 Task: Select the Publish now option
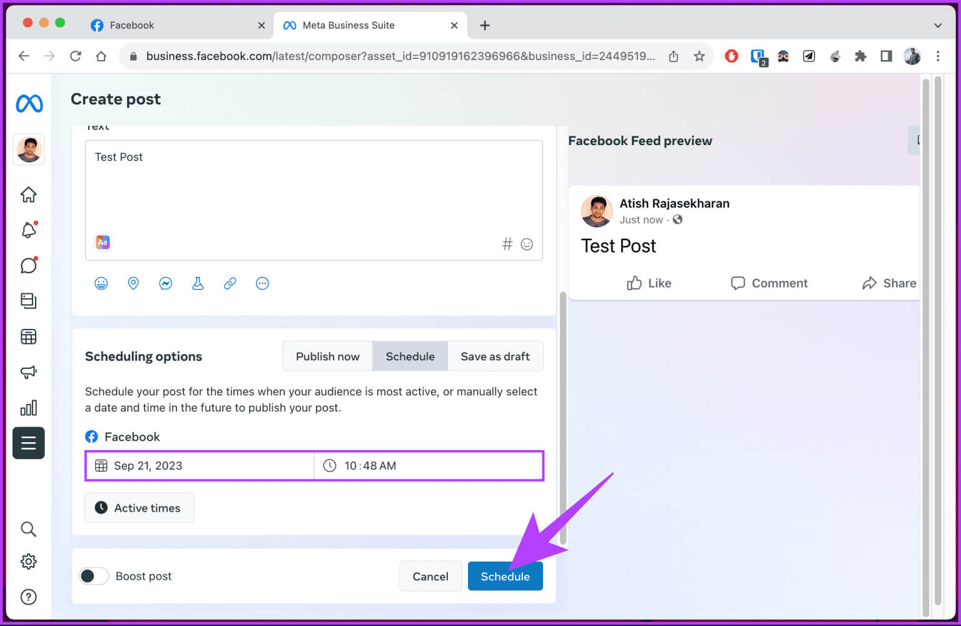click(327, 356)
